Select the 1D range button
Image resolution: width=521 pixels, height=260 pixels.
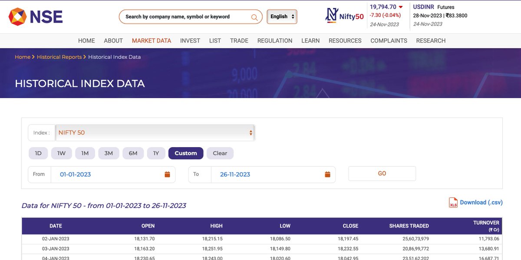(38, 153)
